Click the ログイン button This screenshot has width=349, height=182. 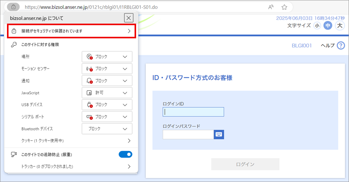245,164
